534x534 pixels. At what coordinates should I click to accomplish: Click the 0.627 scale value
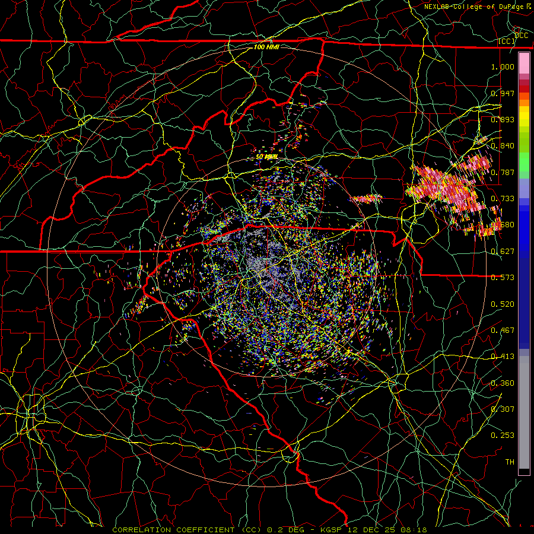(x=503, y=251)
